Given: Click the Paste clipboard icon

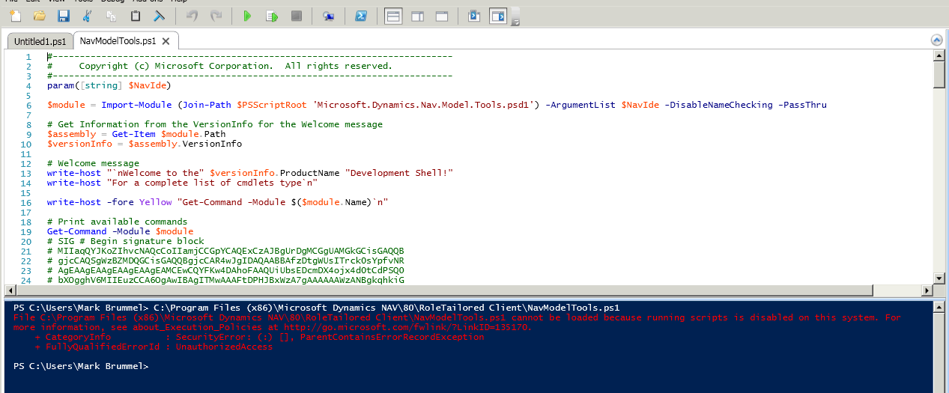Looking at the screenshot, I should 136,16.
